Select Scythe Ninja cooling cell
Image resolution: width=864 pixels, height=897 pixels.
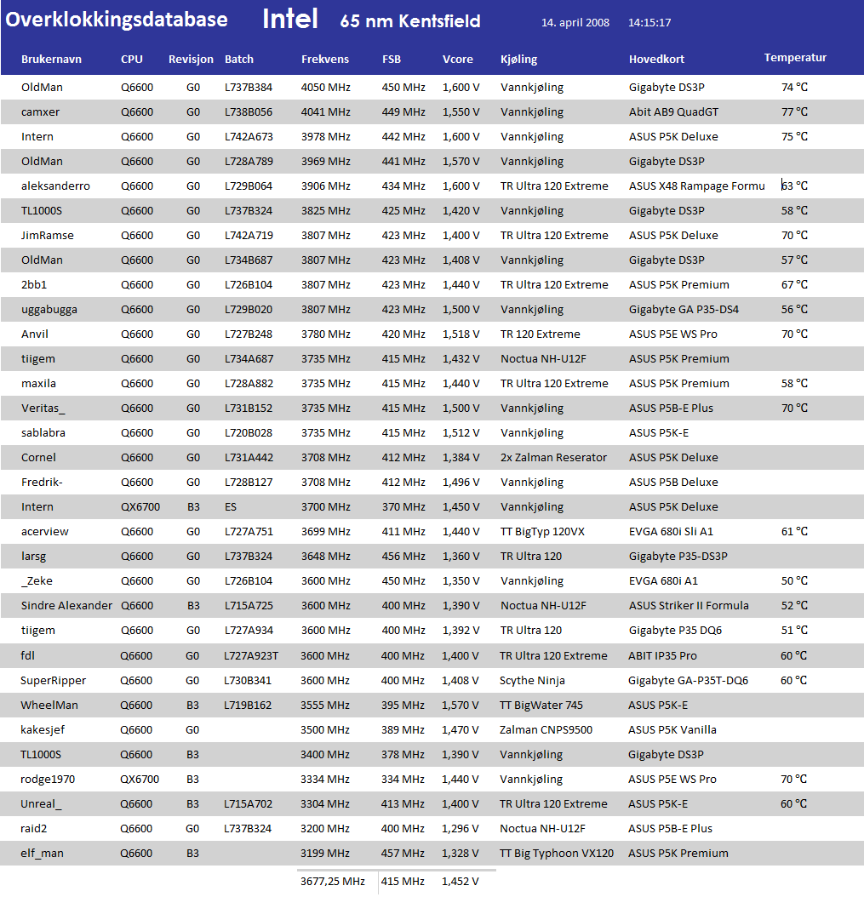pyautogui.click(x=532, y=681)
